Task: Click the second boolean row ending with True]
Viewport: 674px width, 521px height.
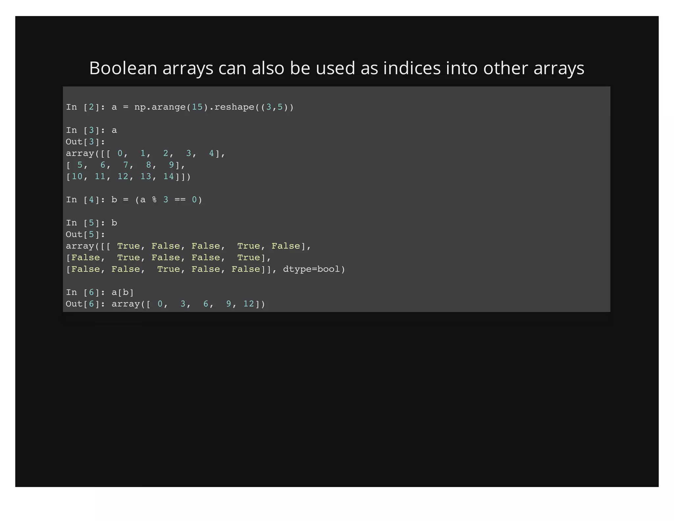Action: (x=168, y=258)
